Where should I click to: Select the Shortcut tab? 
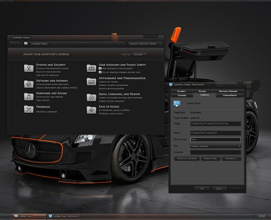pos(205,95)
